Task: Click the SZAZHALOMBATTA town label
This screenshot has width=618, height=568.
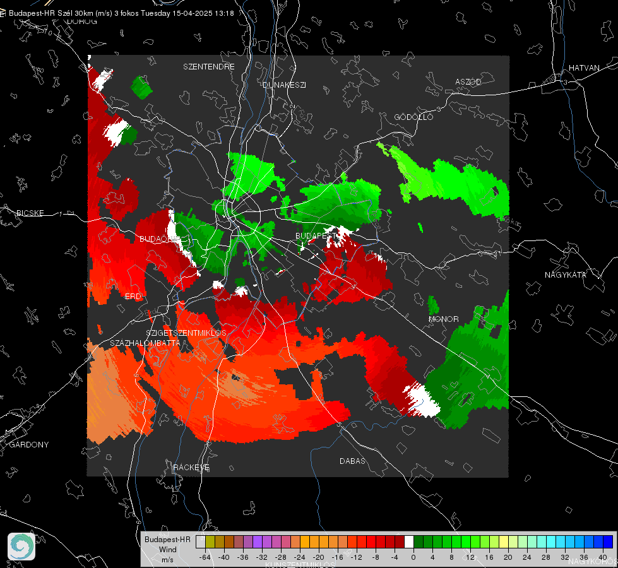Action: pyautogui.click(x=145, y=343)
